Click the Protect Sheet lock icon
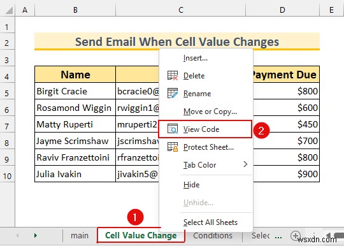The height and width of the screenshot is (246, 344). click(x=173, y=147)
